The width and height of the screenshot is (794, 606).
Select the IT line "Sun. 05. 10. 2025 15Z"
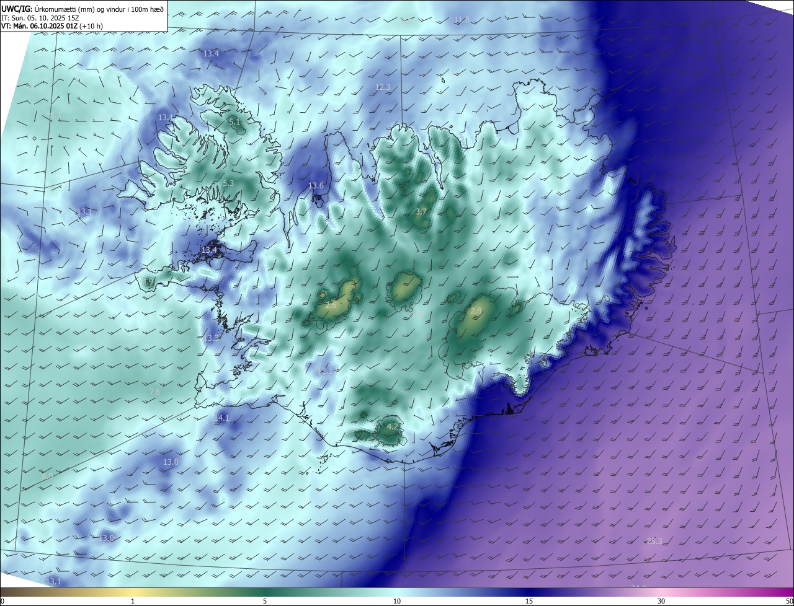(45, 19)
